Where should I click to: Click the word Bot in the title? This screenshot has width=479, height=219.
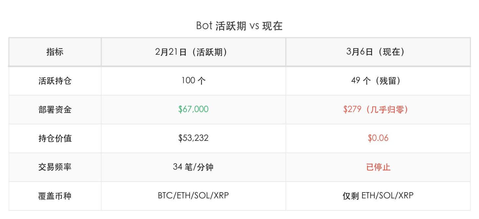(x=204, y=26)
